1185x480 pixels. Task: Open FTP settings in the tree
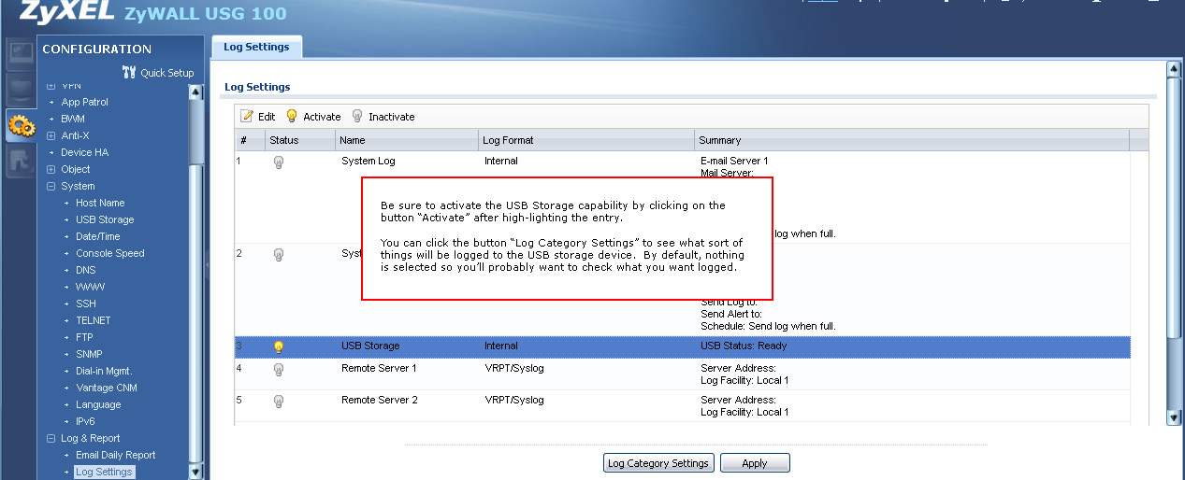tap(84, 337)
